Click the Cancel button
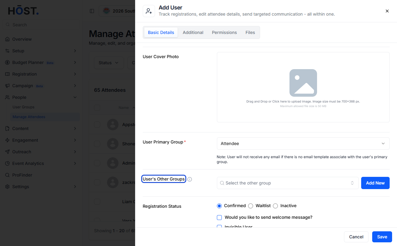397x246 pixels. click(356, 237)
